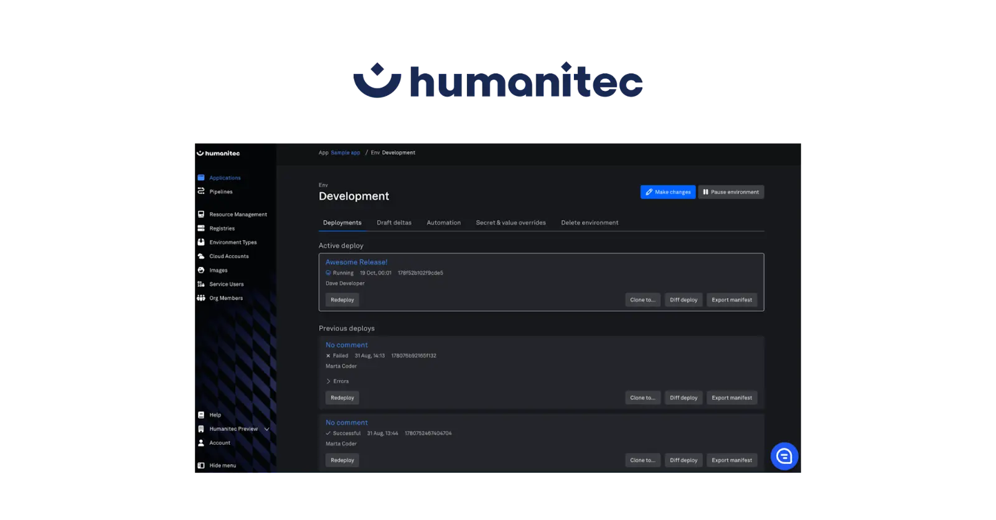996x520 pixels.
Task: Open the chat support bubble
Action: click(x=784, y=457)
